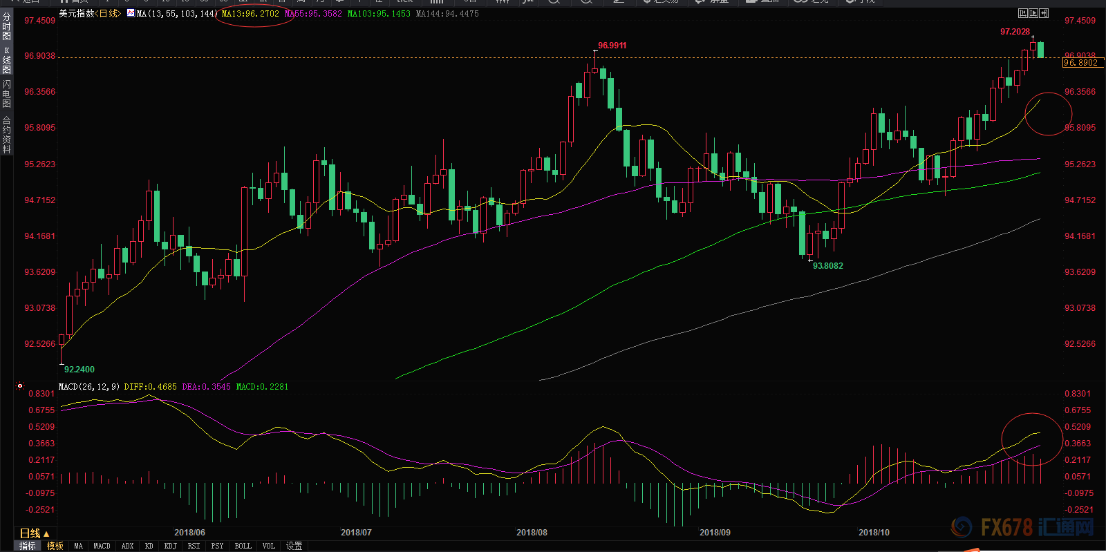Open the 合约资料 sidebar tab
The height and width of the screenshot is (552, 1106).
6,135
